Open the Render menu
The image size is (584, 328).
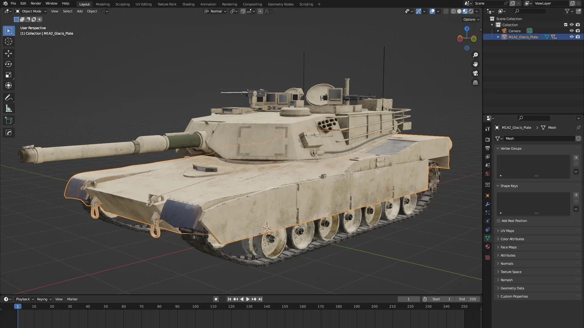36,3
